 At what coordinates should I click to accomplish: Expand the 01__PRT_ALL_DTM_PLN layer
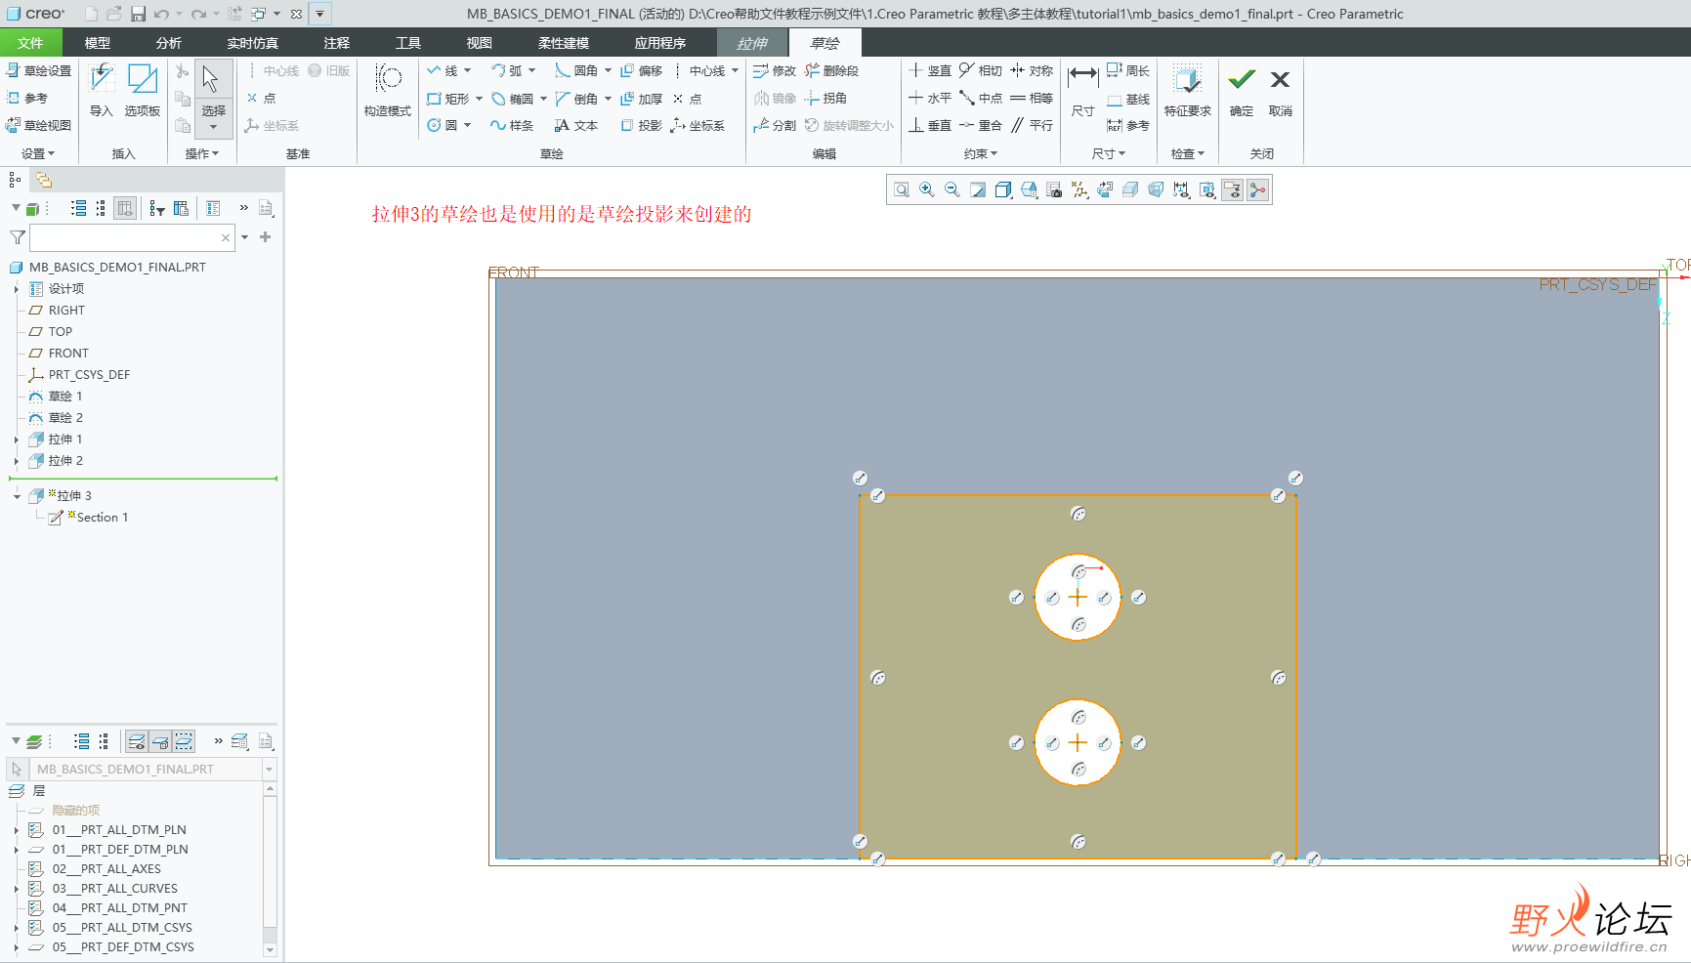pos(17,830)
